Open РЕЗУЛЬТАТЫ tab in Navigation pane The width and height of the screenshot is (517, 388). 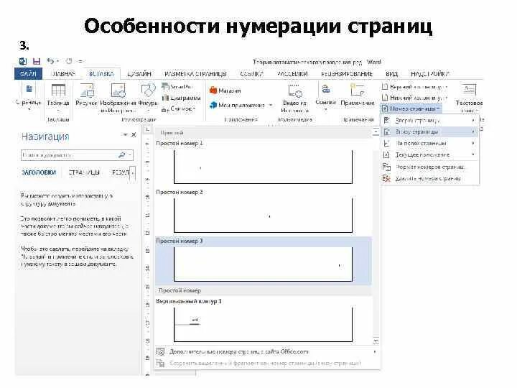click(x=121, y=172)
